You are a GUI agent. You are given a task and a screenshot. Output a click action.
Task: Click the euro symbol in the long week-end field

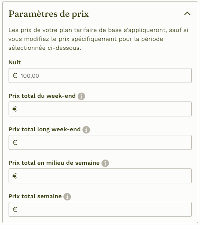click(x=15, y=142)
